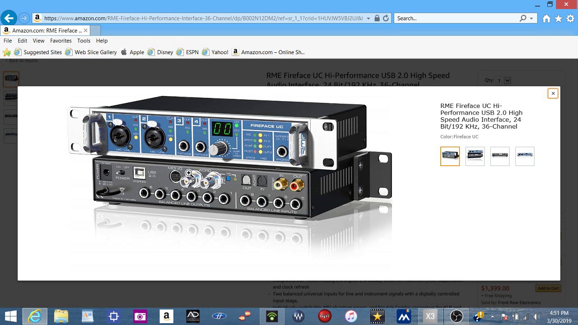
Task: Select the Amazon.com RME Fireface tab
Action: pyautogui.click(x=45, y=30)
